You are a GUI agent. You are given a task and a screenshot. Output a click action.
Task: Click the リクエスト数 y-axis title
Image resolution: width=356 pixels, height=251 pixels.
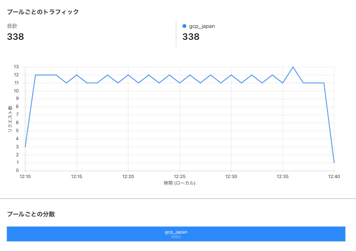(10, 118)
